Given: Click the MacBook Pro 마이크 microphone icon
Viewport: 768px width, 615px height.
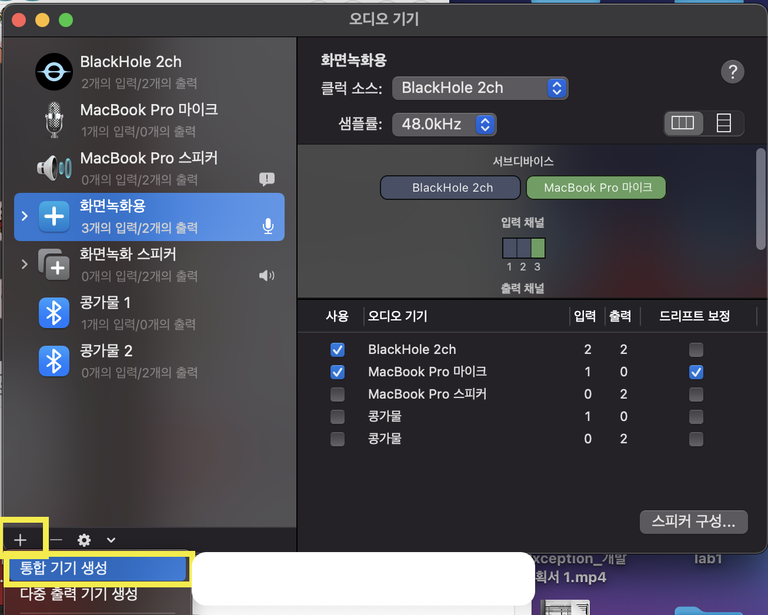Looking at the screenshot, I should click(54, 120).
